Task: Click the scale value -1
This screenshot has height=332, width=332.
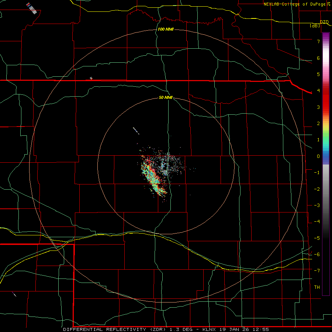Action: pos(317,173)
